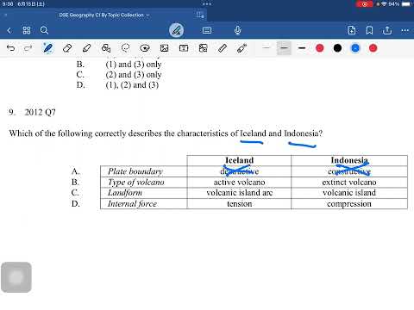The width and height of the screenshot is (414, 310).
Task: Expand the document title dropdown chevron
Action: click(x=147, y=15)
